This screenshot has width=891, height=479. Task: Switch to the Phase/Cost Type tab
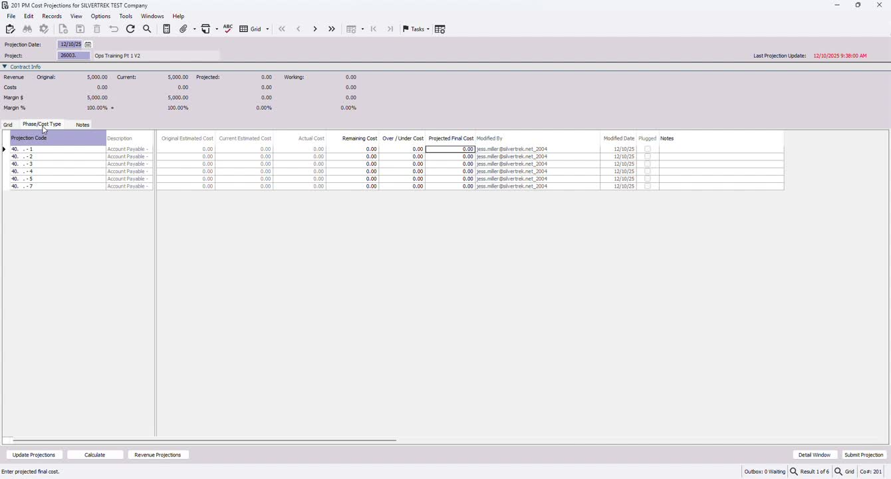point(42,124)
